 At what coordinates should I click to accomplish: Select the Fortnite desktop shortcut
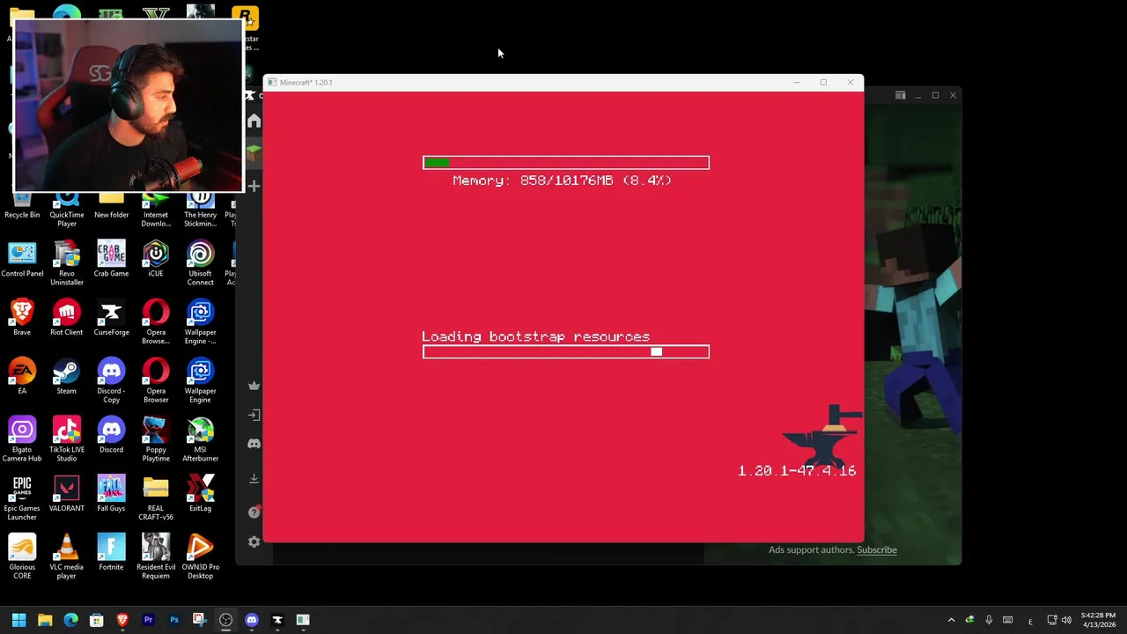[x=111, y=552]
